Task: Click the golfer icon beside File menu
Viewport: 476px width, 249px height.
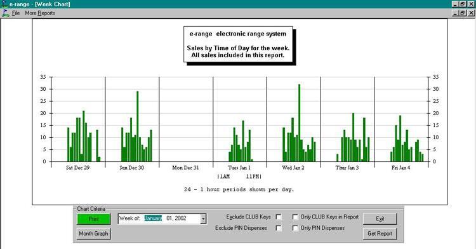Action: 6,13
